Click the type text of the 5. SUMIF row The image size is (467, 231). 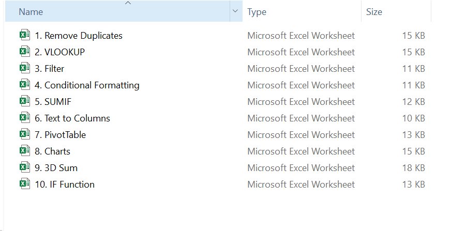tap(301, 102)
